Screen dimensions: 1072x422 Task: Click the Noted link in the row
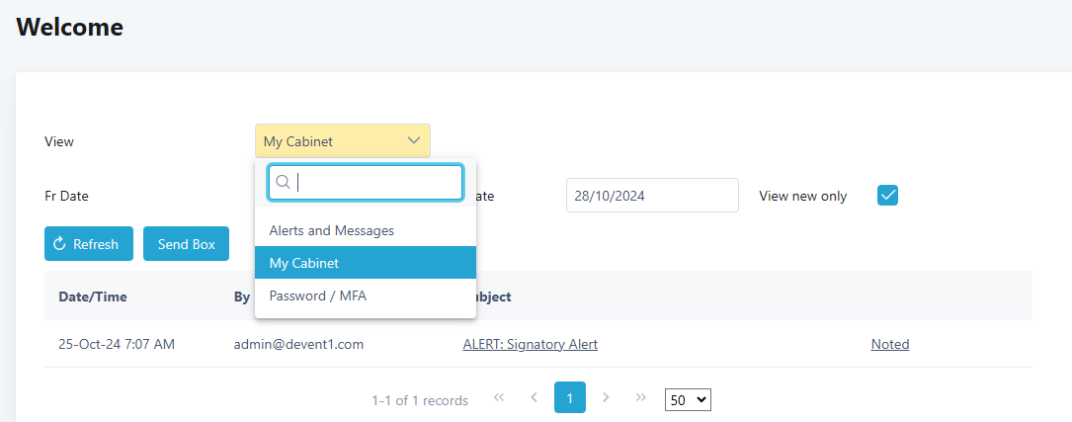889,344
